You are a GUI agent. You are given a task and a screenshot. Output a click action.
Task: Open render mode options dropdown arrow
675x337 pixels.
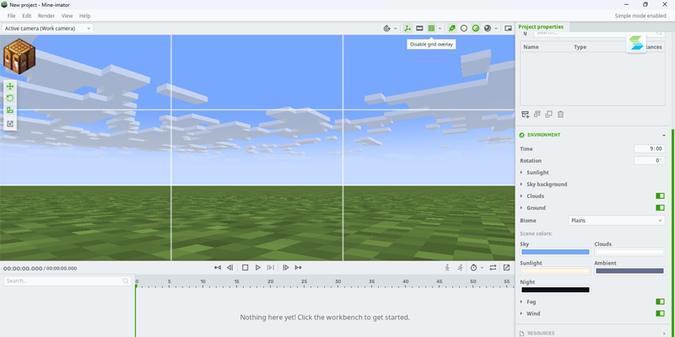[496, 29]
